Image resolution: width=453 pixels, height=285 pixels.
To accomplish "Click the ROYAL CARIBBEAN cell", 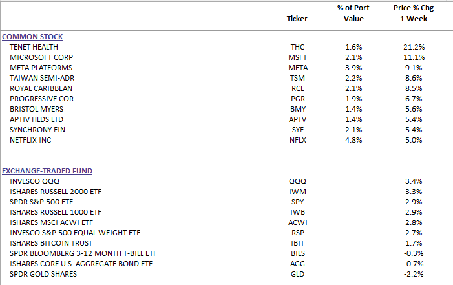I will [x=41, y=88].
